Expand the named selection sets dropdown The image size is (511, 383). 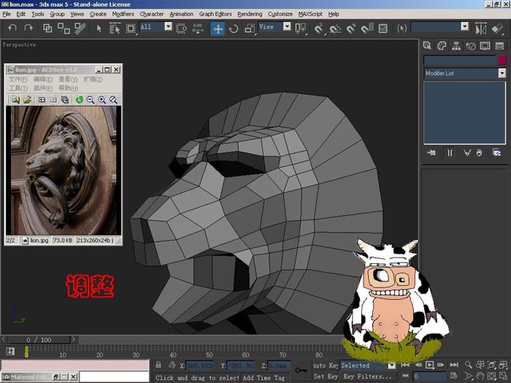pos(465,26)
